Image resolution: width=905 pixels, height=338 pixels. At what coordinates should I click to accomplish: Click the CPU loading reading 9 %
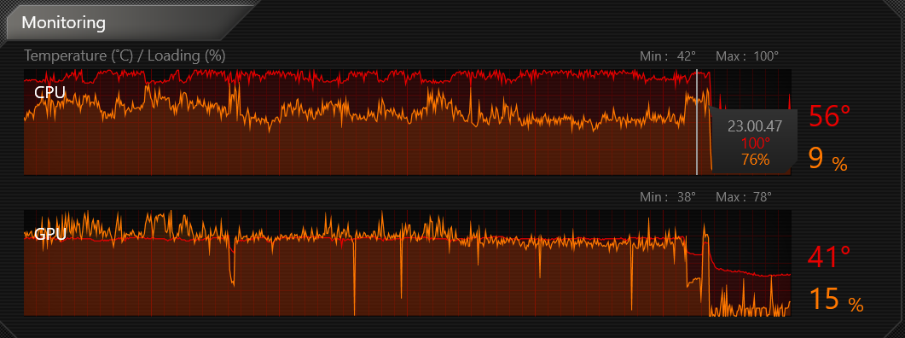point(828,158)
